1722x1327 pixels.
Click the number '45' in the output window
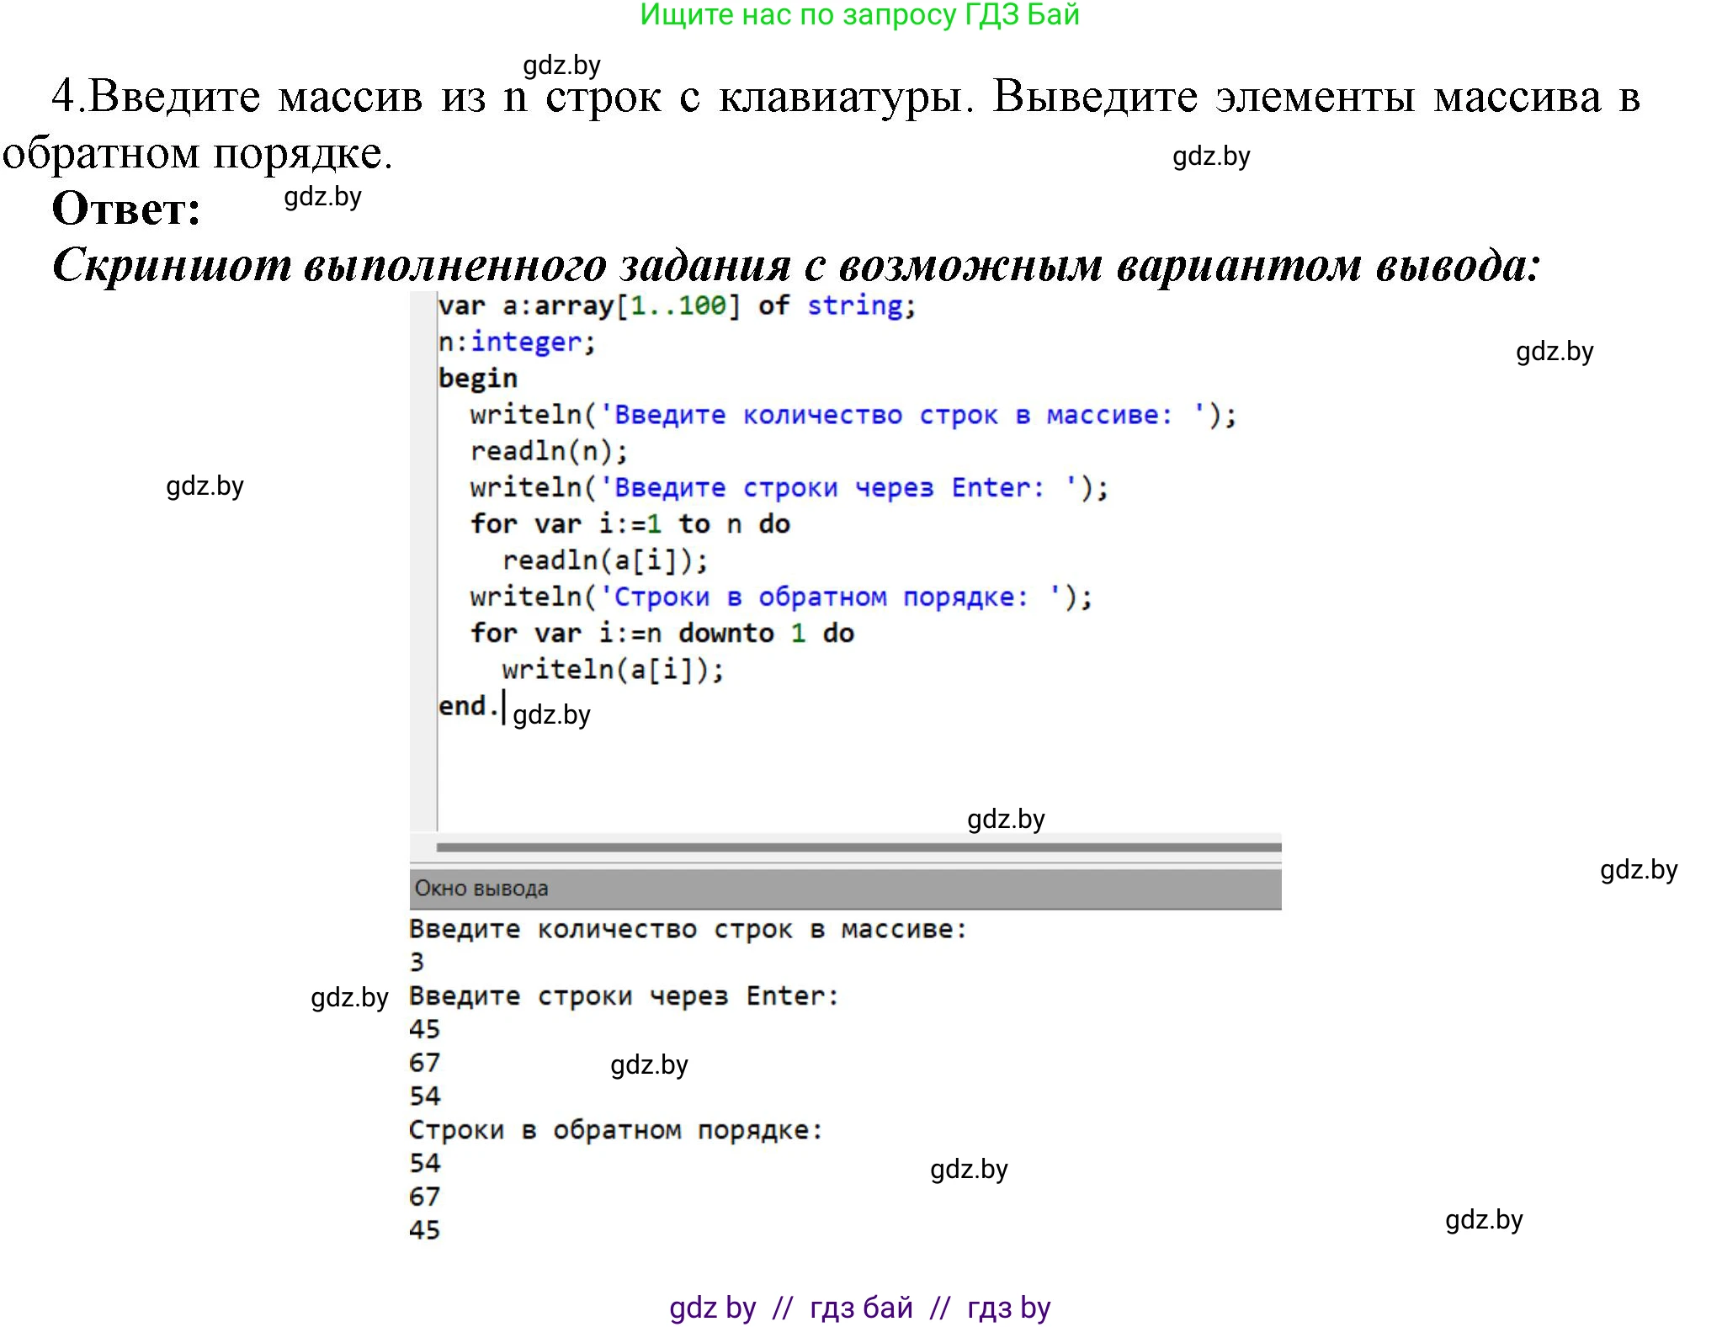424,1028
